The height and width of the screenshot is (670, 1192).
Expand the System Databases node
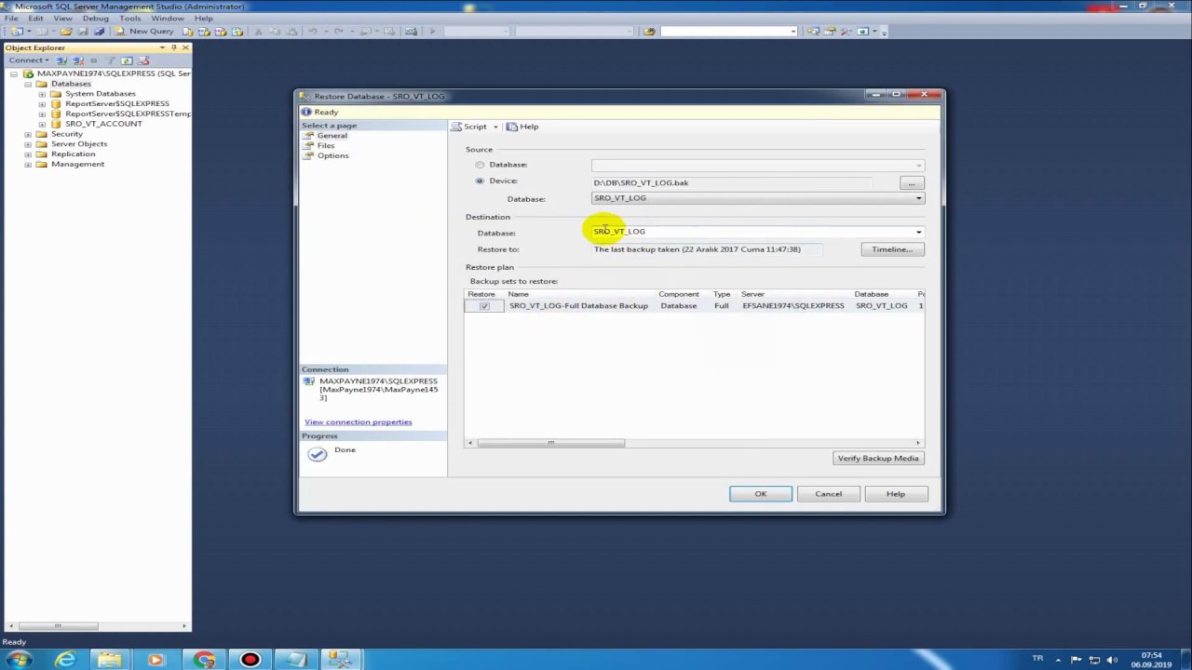[42, 94]
